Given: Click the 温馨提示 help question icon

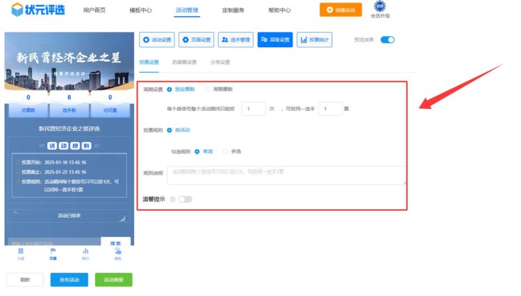Looking at the screenshot, I should (x=172, y=200).
